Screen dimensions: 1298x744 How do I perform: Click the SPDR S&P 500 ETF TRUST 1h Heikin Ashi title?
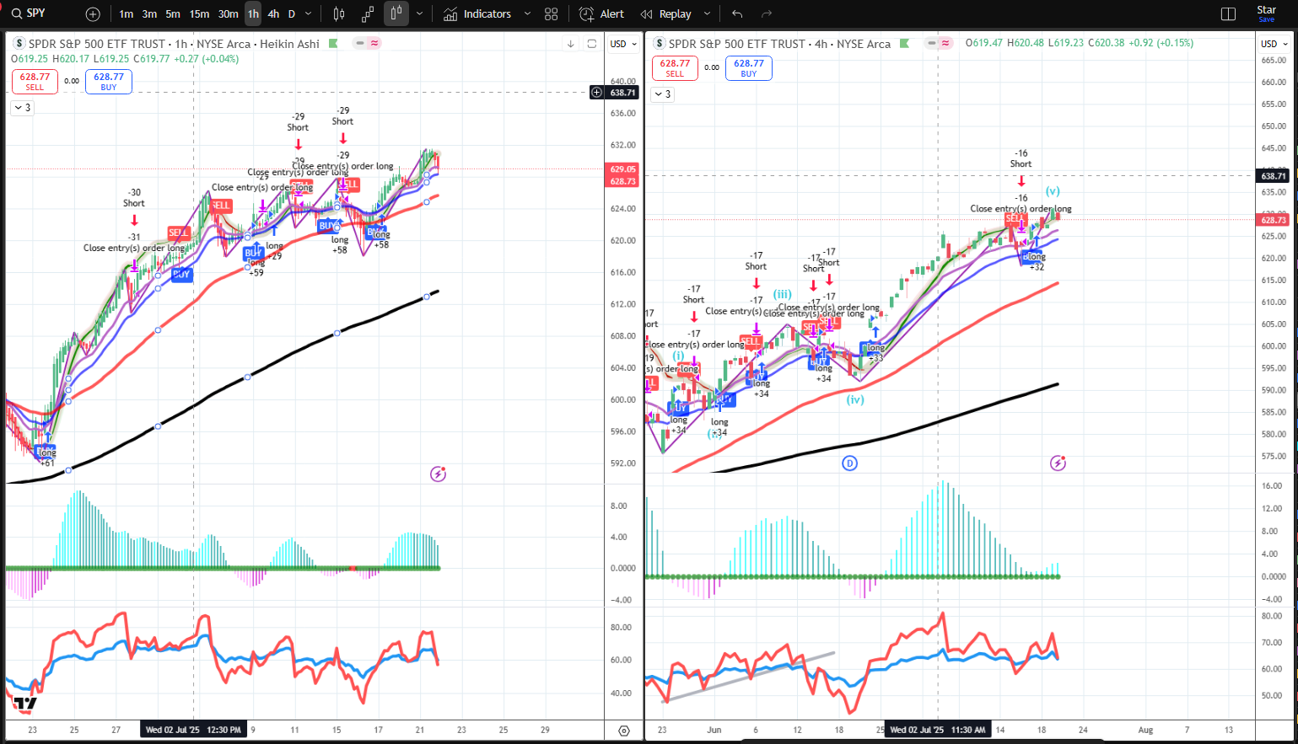(174, 44)
